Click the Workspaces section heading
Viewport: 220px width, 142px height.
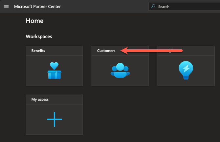(39, 37)
